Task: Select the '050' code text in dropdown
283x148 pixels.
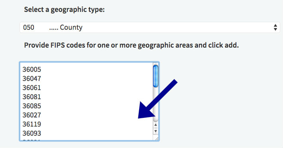Action: pyautogui.click(x=29, y=27)
